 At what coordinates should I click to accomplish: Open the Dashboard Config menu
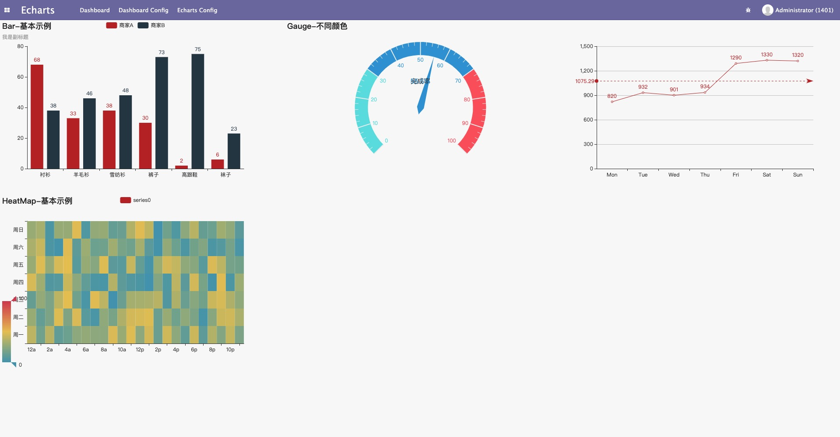pyautogui.click(x=144, y=10)
